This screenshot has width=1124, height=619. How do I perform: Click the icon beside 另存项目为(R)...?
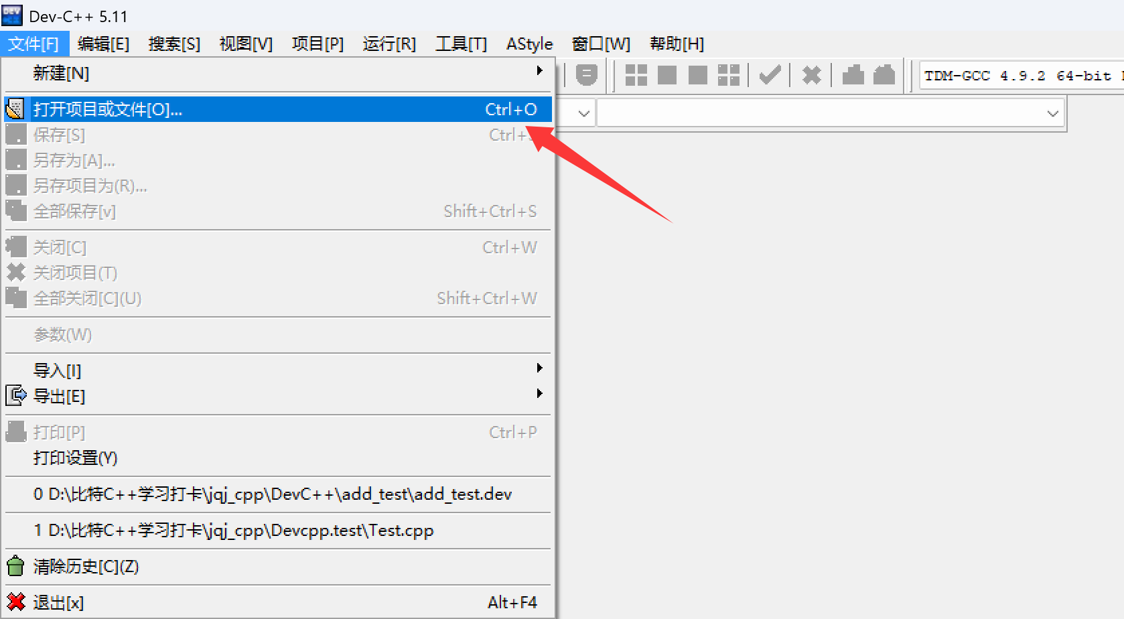pyautogui.click(x=16, y=186)
